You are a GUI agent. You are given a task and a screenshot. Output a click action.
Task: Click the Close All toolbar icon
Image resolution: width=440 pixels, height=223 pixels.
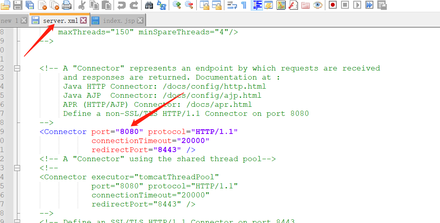click(54, 5)
